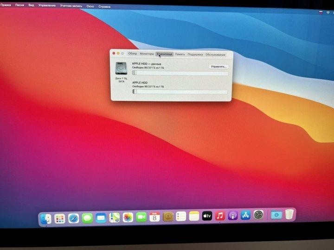This screenshot has height=250, width=334.
Task: Open System Preferences from the Dock
Action: [x=258, y=215]
